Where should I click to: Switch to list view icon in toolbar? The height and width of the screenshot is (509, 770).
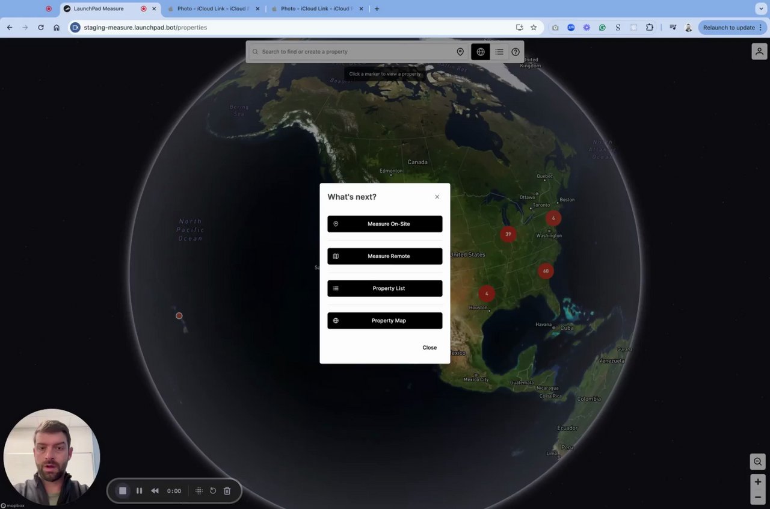pos(499,52)
